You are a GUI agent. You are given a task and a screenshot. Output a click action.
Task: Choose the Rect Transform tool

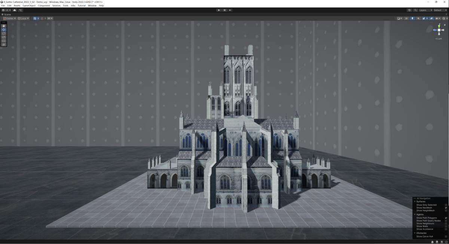(4, 41)
